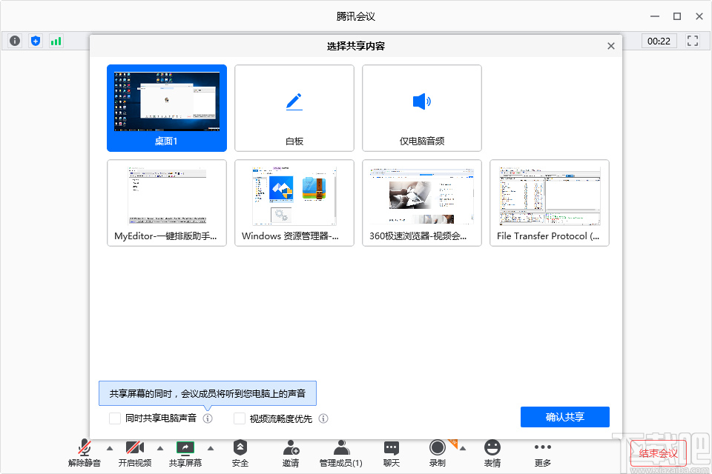The height and width of the screenshot is (474, 712).
Task: Turn on camera via 开启视频
Action: tap(135, 453)
